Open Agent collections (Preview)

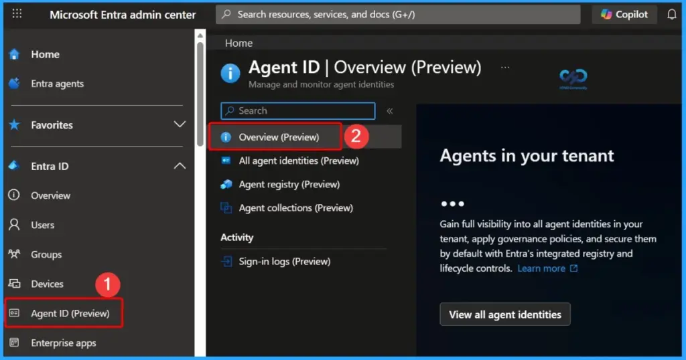click(x=295, y=208)
